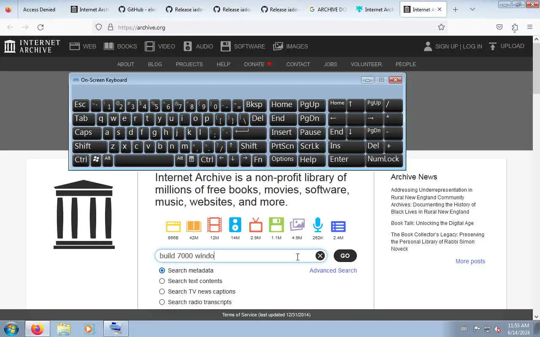Click the Upload arrow icon
Image resolution: width=540 pixels, height=337 pixels.
tap(493, 46)
